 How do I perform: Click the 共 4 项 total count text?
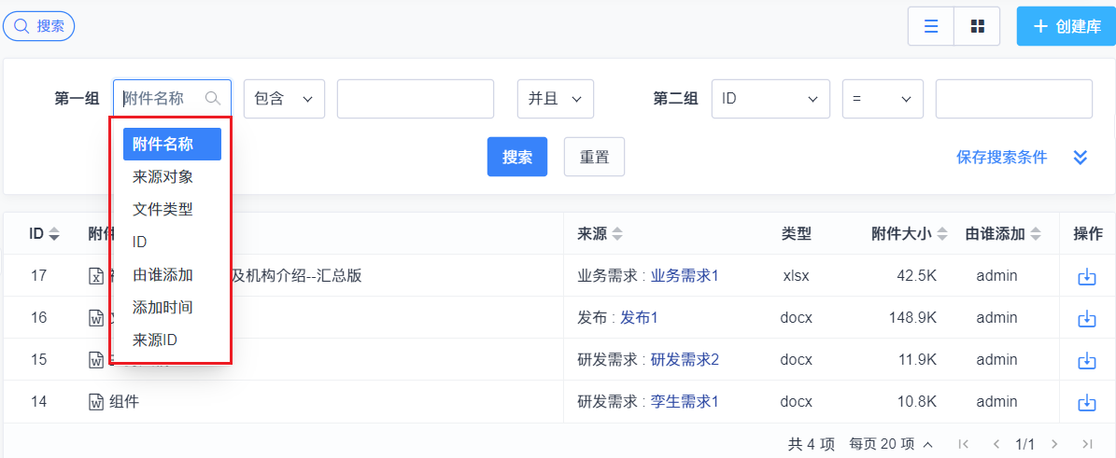pyautogui.click(x=812, y=445)
